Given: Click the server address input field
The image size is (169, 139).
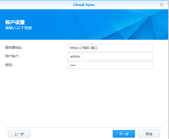Looking at the screenshot, I should point(110,48).
